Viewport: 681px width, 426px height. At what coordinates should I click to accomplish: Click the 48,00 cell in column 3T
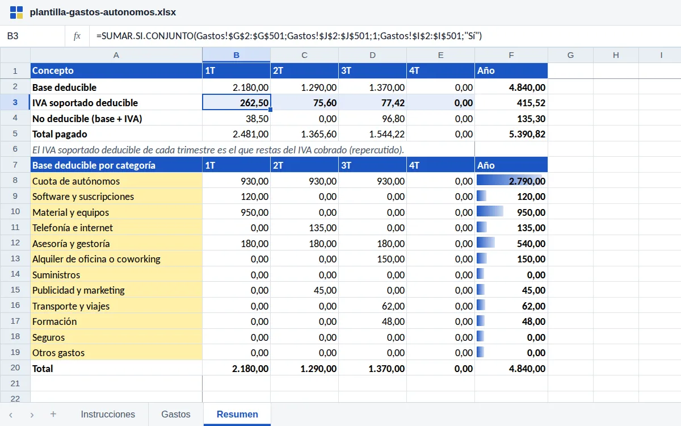(372, 321)
